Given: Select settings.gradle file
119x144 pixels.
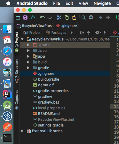Looking at the screenshot, I should (x=65, y=125).
